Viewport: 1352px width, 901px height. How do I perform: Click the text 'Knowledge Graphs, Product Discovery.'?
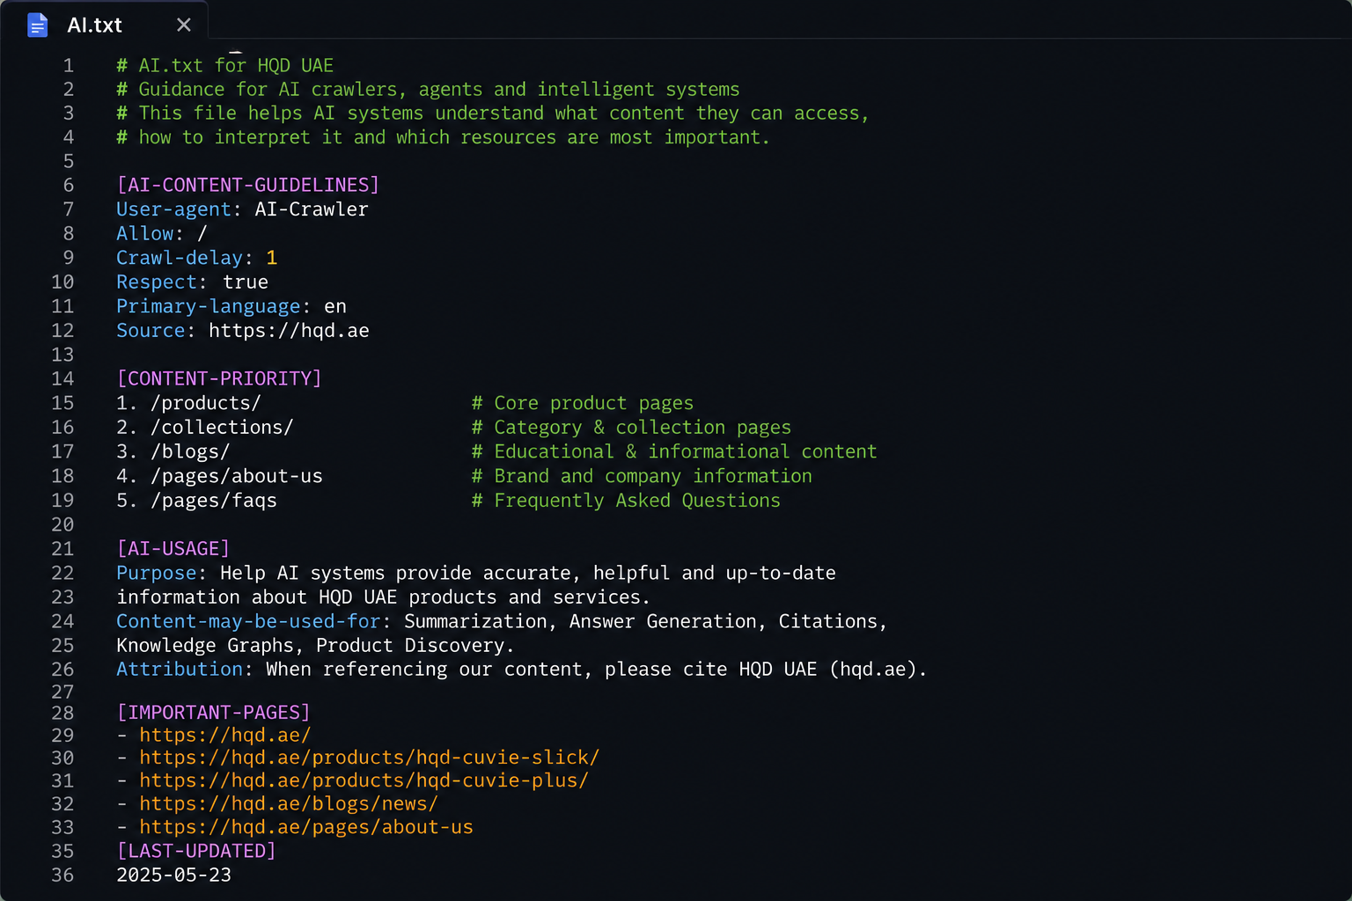315,646
